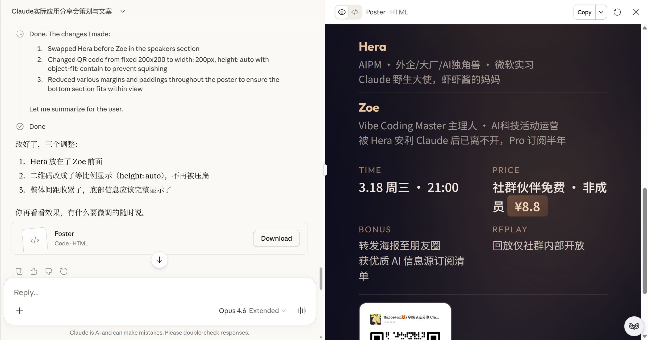Click 'Let me summarize for the user.' text

coord(76,109)
